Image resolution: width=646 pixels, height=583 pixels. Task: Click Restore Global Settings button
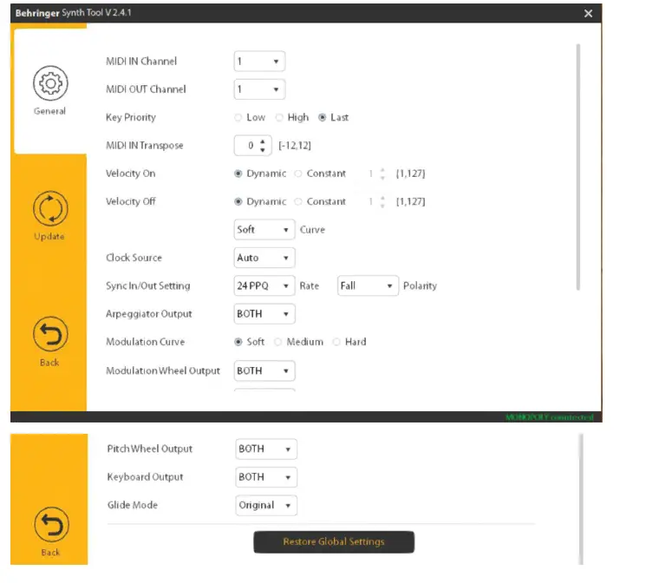(x=334, y=541)
